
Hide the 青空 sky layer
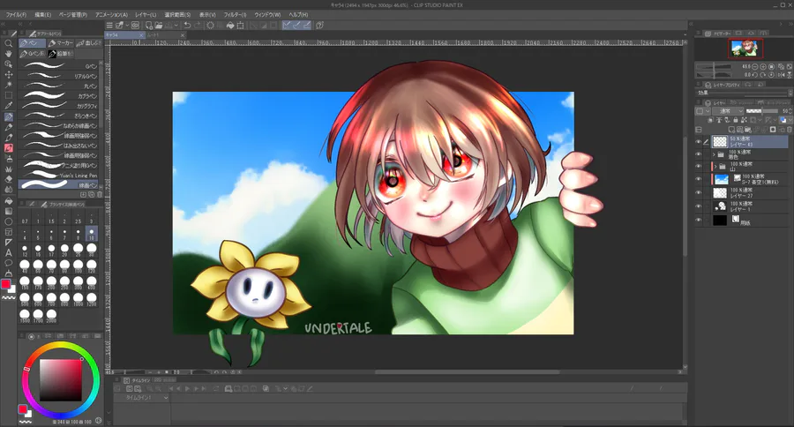(x=699, y=179)
